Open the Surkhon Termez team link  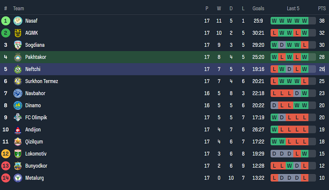pos(41,81)
